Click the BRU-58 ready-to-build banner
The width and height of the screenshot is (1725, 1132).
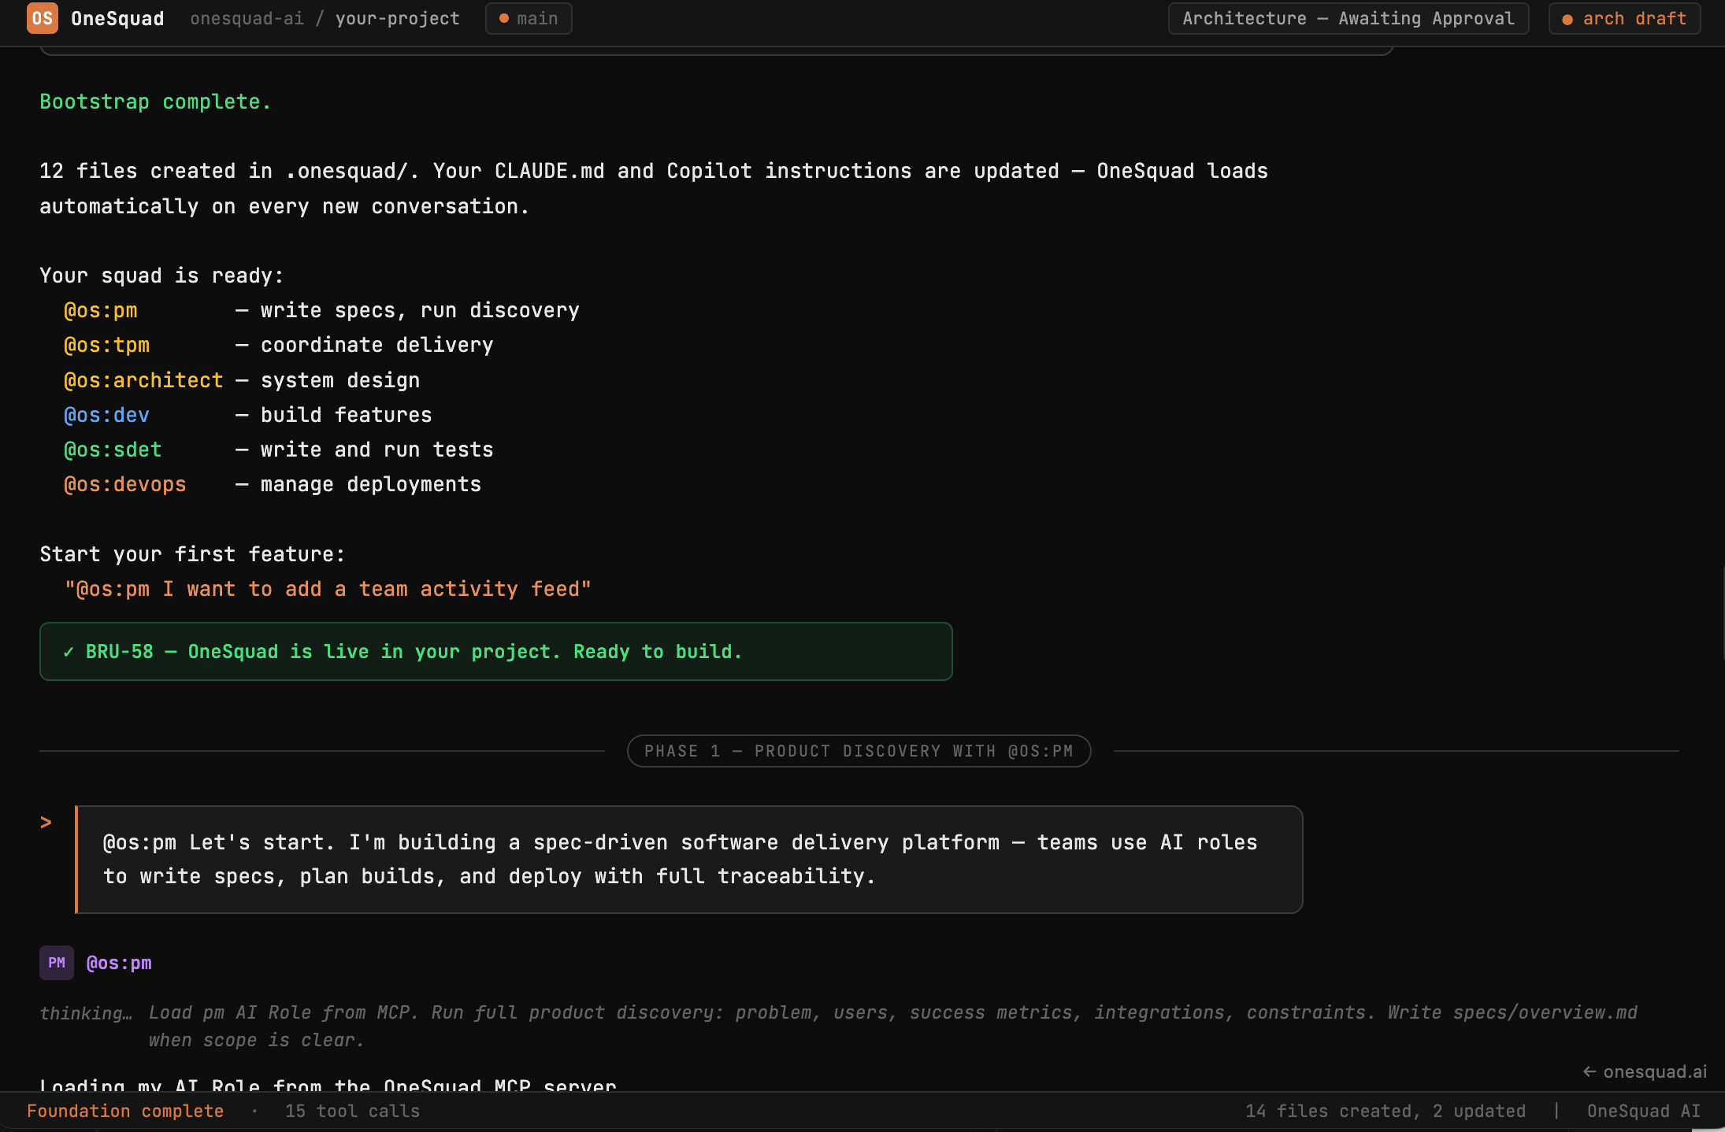pos(495,651)
